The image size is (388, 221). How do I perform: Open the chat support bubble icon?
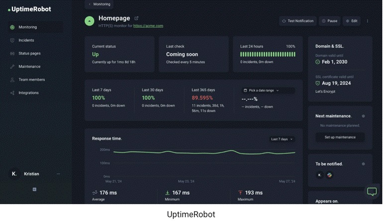coord(372,192)
